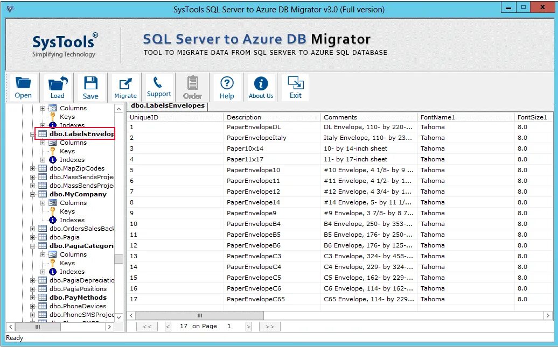
Task: Click the dbo.OrdersSalesBack table icon
Action: pos(43,229)
